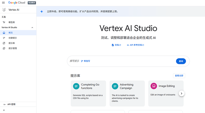Click the 概览 home icon
Viewport: 205px width, 113px height.
click(x=4, y=33)
